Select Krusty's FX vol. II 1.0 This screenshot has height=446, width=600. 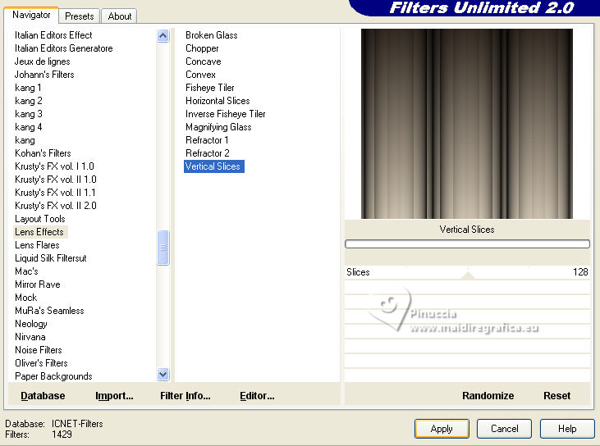[x=56, y=180]
